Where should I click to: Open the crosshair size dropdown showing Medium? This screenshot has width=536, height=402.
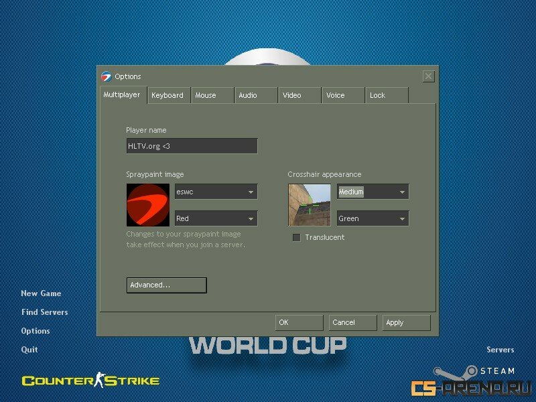point(373,192)
